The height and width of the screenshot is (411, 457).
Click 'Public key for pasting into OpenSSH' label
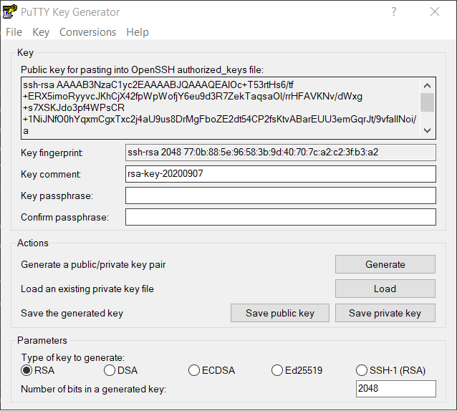click(x=143, y=70)
